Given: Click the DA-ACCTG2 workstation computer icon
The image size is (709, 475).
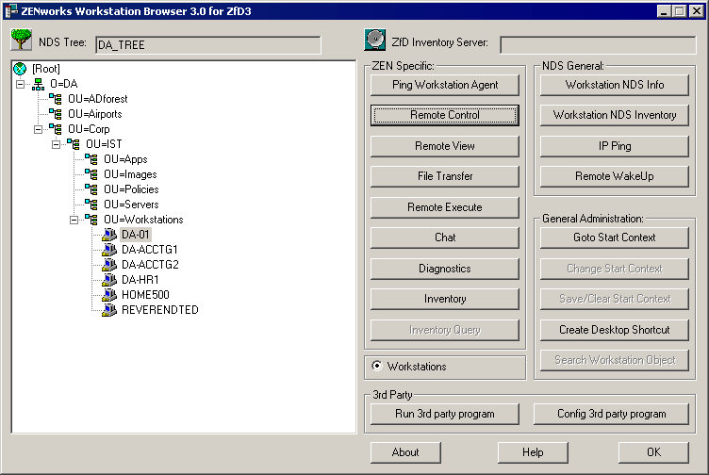Looking at the screenshot, I should 109,265.
